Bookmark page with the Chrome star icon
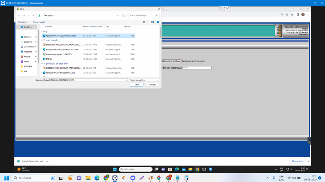This screenshot has height=182, width=325. pyautogui.click(x=291, y=14)
